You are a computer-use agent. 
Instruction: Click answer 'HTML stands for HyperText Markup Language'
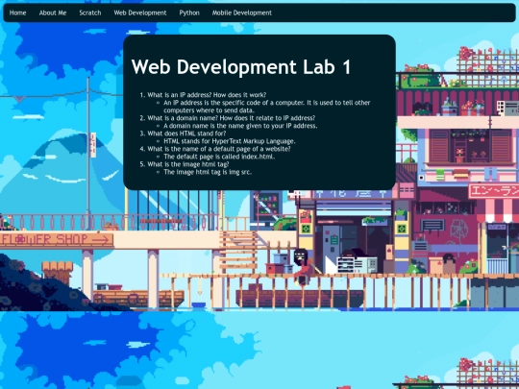click(230, 141)
